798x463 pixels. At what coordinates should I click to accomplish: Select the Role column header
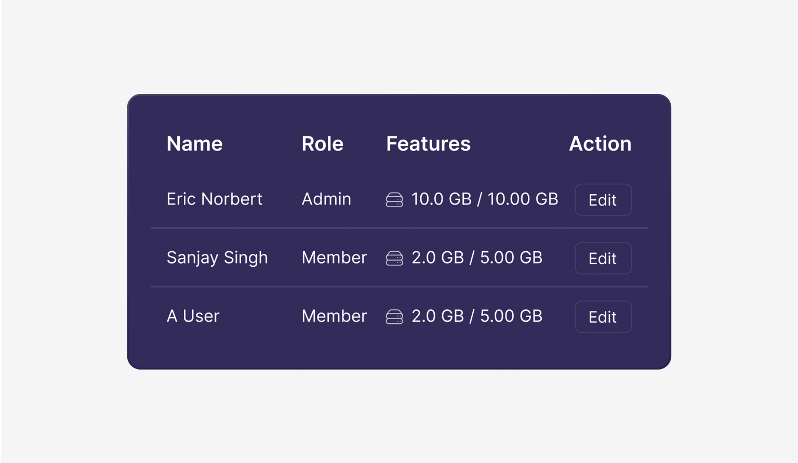pyautogui.click(x=322, y=144)
